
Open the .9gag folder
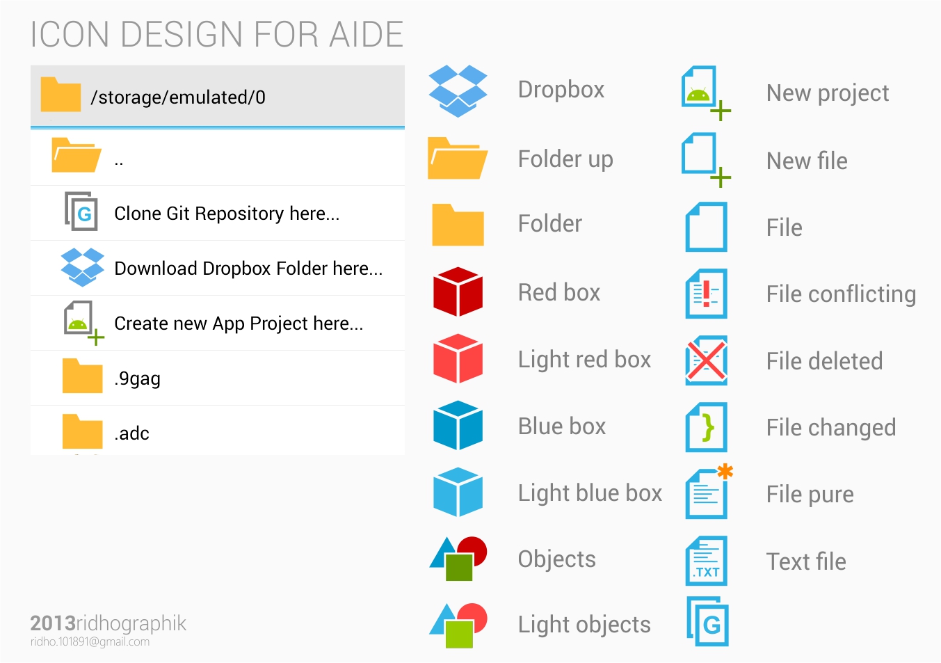(x=217, y=378)
